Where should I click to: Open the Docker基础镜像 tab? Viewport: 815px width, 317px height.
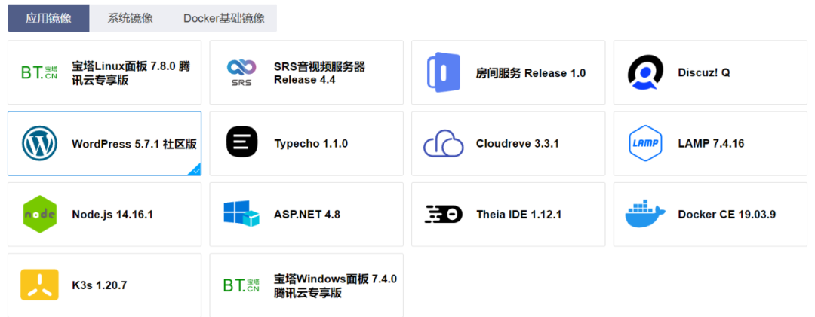coord(224,18)
